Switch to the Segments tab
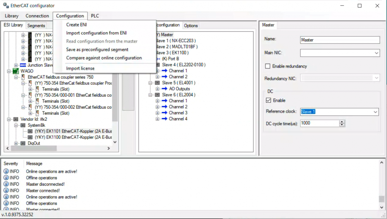 click(36, 26)
